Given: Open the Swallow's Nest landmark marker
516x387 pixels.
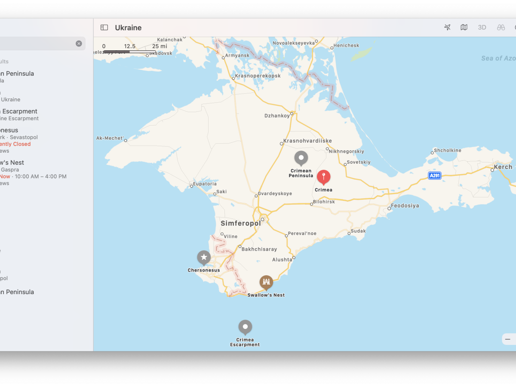Looking at the screenshot, I should click(x=266, y=283).
